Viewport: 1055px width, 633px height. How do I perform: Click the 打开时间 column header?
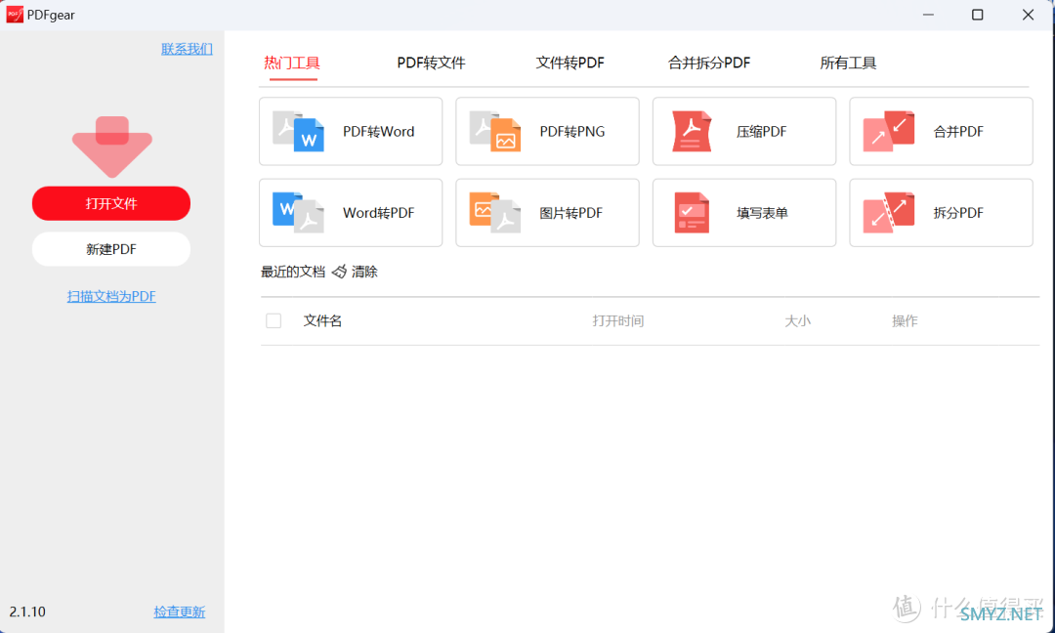click(x=618, y=320)
